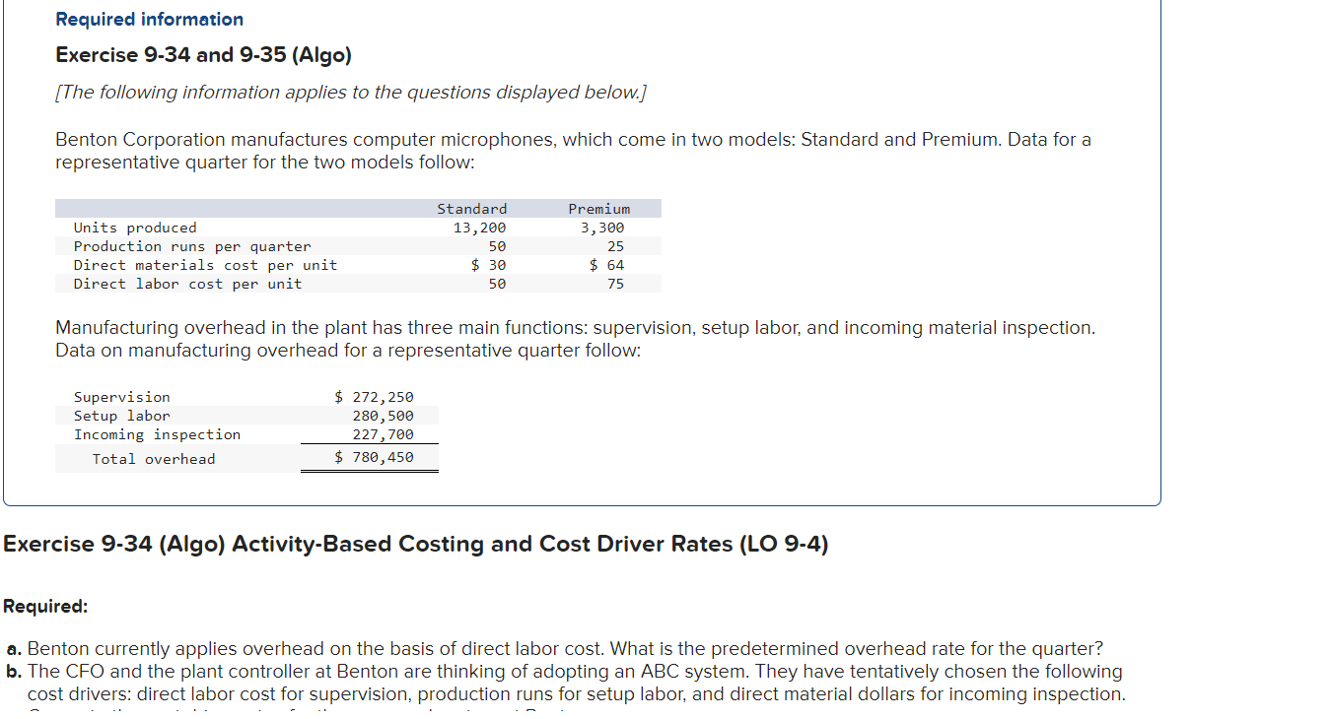Click the $272,250 Supervision amount

coord(374,397)
